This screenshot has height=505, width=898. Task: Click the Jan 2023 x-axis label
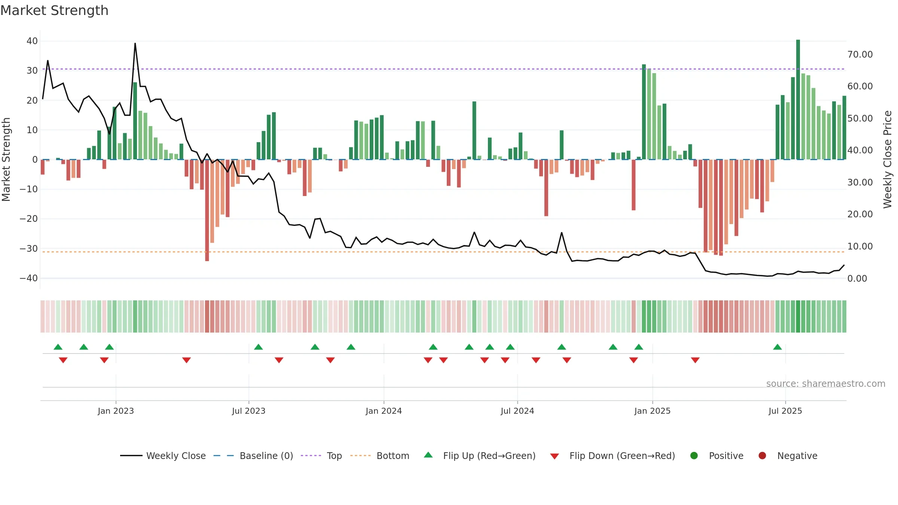(116, 411)
